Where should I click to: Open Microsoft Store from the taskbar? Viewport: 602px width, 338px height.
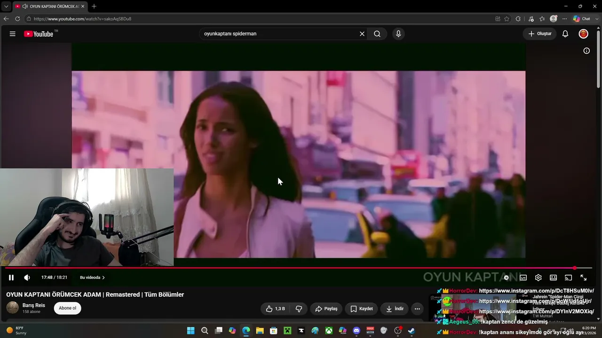273,330
